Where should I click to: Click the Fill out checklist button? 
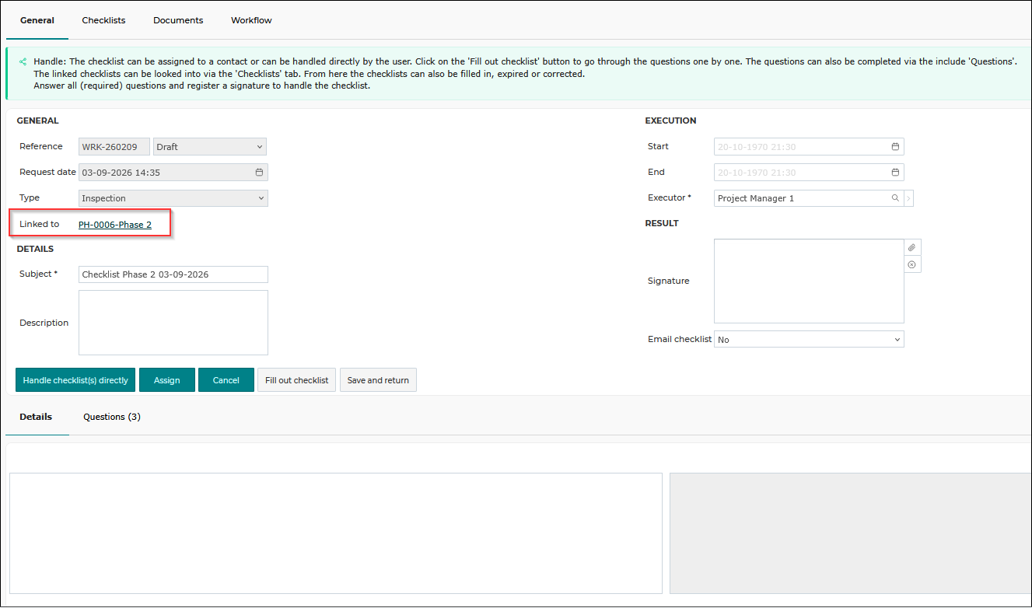(x=296, y=380)
